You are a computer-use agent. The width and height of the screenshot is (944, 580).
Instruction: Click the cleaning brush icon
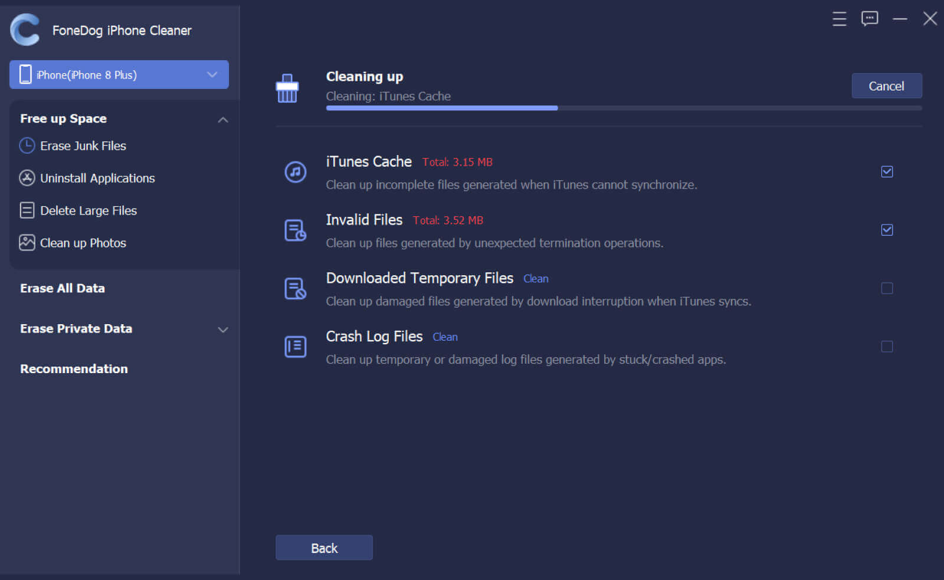click(287, 88)
